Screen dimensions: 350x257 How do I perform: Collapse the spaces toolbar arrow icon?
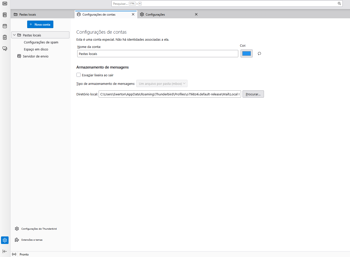tap(5, 251)
